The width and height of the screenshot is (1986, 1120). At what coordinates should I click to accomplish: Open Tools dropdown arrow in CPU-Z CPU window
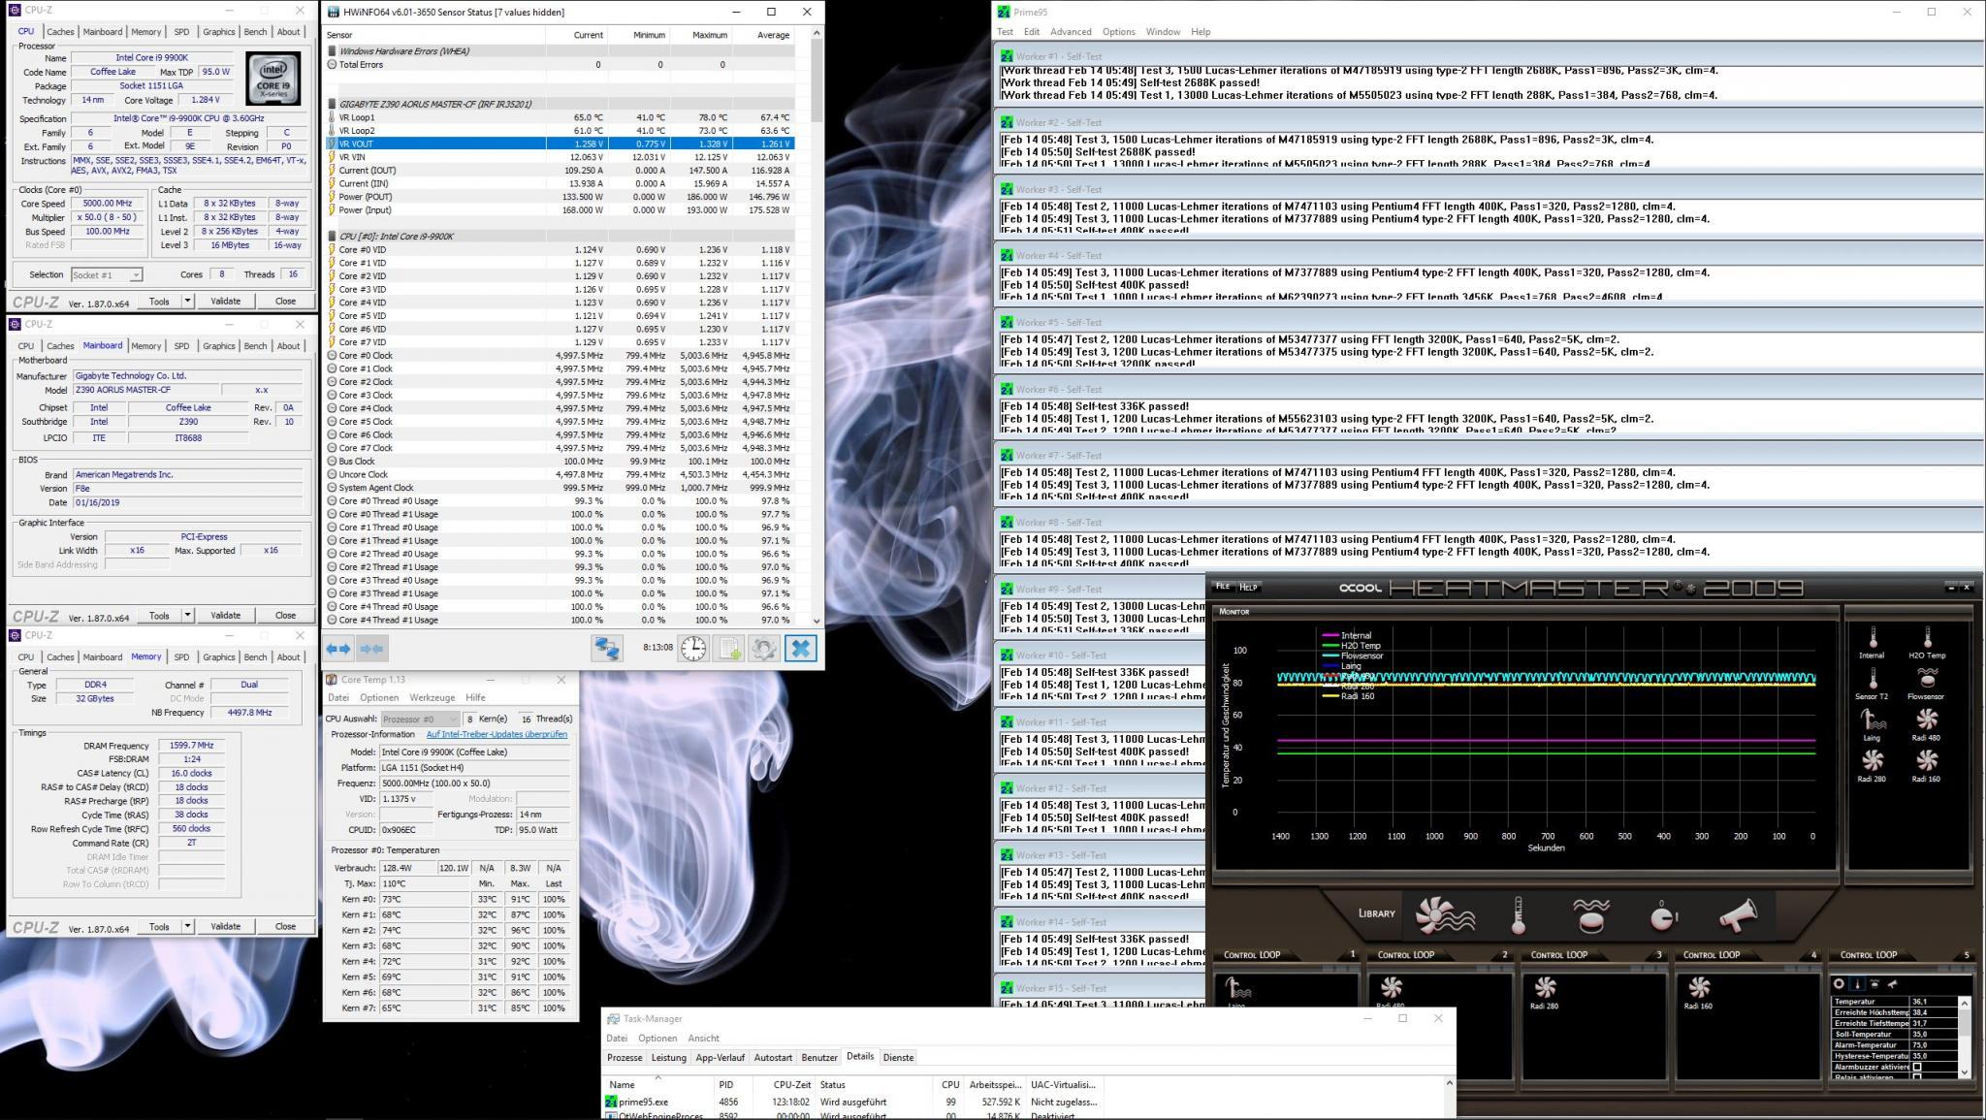(x=187, y=301)
